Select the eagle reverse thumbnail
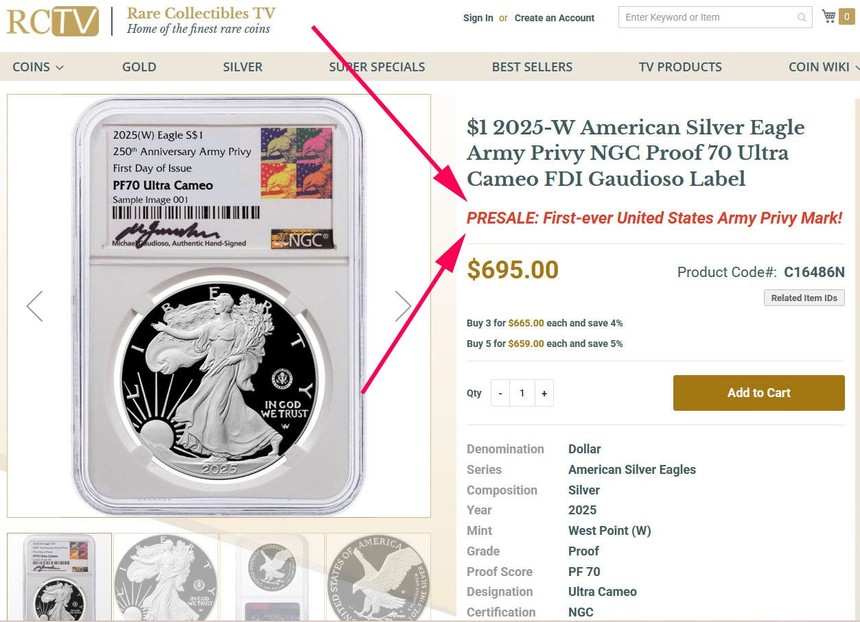 coord(378,577)
